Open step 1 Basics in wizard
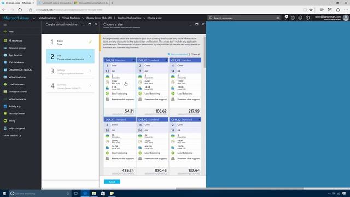The image size is (350, 197). [x=70, y=42]
